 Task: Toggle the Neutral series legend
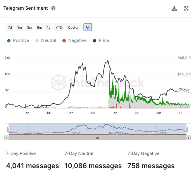(46, 40)
